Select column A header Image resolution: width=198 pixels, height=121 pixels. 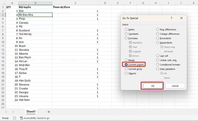pos(12,3)
